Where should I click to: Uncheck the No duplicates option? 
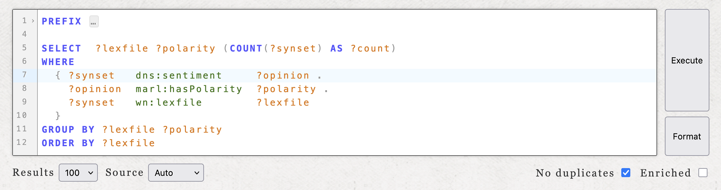click(x=626, y=173)
